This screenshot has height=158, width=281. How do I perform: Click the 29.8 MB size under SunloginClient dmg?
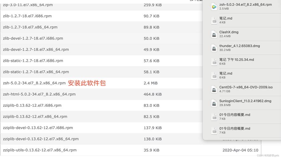[x=225, y=105]
